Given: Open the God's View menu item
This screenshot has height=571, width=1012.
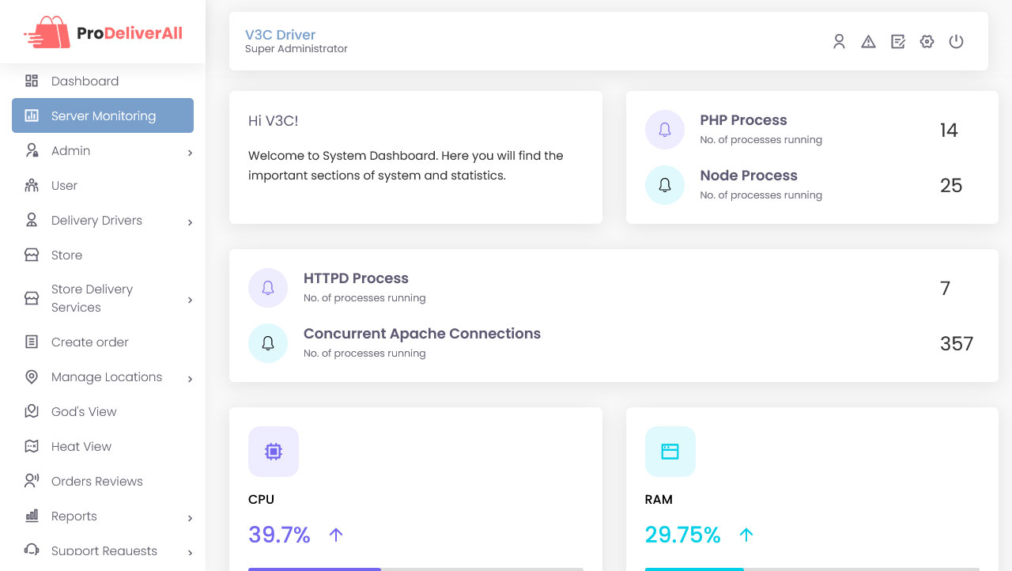Looking at the screenshot, I should coord(103,411).
